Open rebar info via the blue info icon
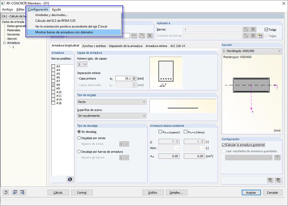288x206 pixels. click(70, 179)
